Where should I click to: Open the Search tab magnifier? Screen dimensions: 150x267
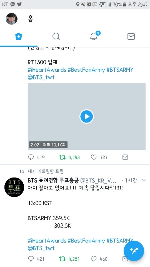tap(56, 36)
